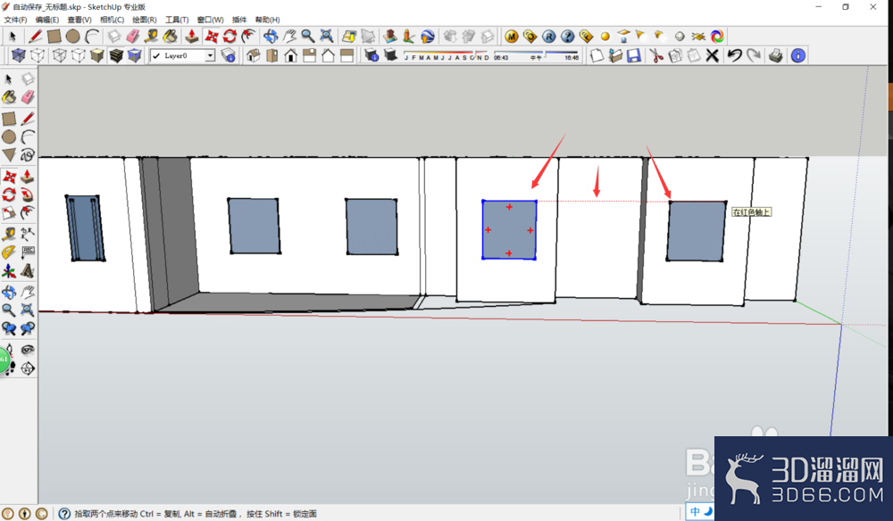Viewport: 893px width, 521px height.
Task: Pick the Line pencil tool in top toolbar
Action: coord(36,37)
